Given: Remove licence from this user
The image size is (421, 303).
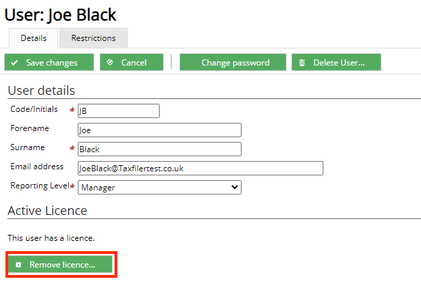Looking at the screenshot, I should click(x=60, y=265).
